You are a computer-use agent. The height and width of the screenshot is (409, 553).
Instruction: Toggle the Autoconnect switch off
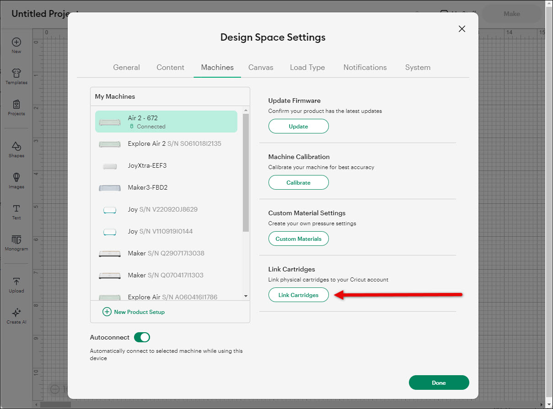pos(142,337)
